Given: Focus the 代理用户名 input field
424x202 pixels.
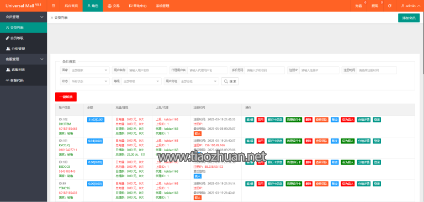Looking at the screenshot, I should tap(207, 70).
